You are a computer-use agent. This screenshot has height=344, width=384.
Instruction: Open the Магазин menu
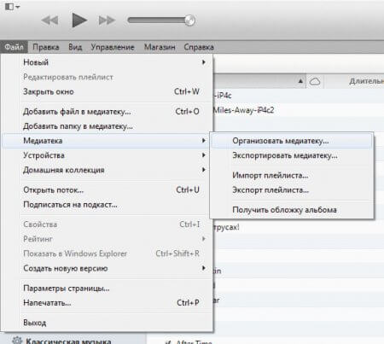160,47
